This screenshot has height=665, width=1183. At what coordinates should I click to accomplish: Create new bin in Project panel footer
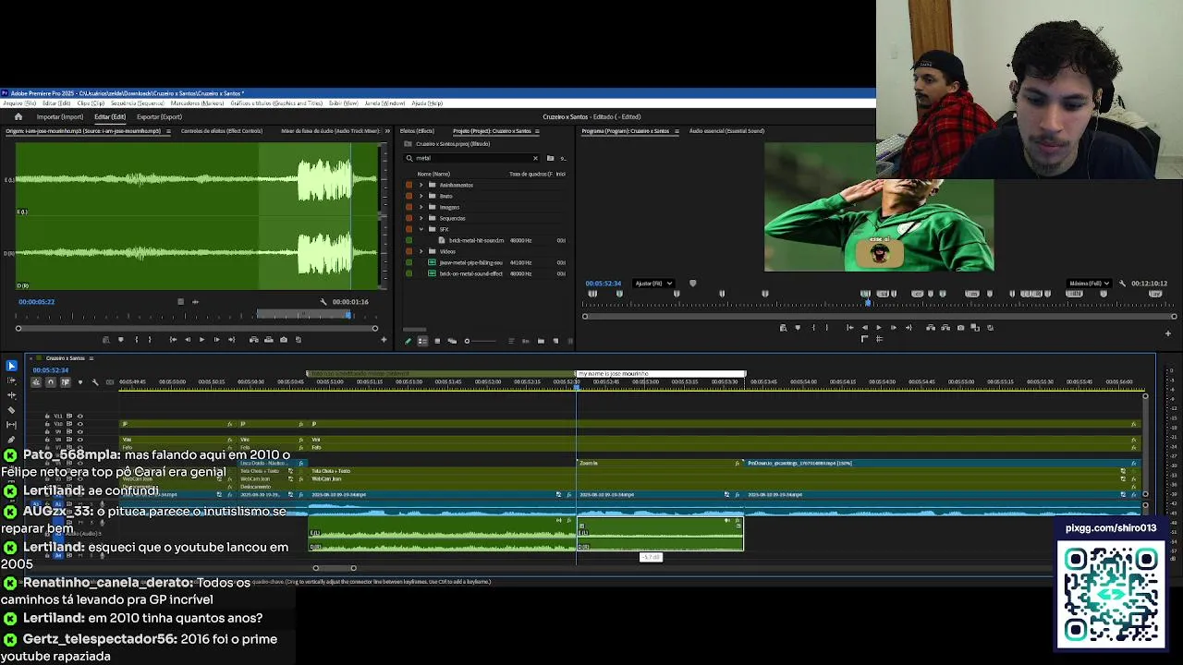coord(541,341)
